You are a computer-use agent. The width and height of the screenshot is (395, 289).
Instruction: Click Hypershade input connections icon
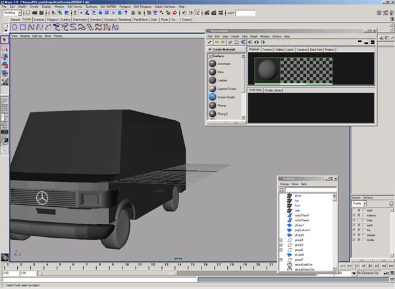(x=250, y=42)
